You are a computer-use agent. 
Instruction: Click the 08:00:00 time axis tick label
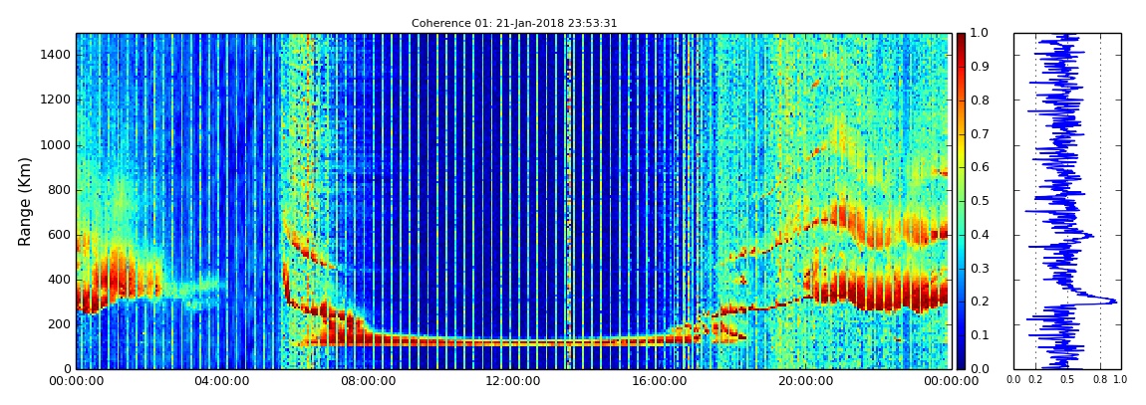[366, 380]
